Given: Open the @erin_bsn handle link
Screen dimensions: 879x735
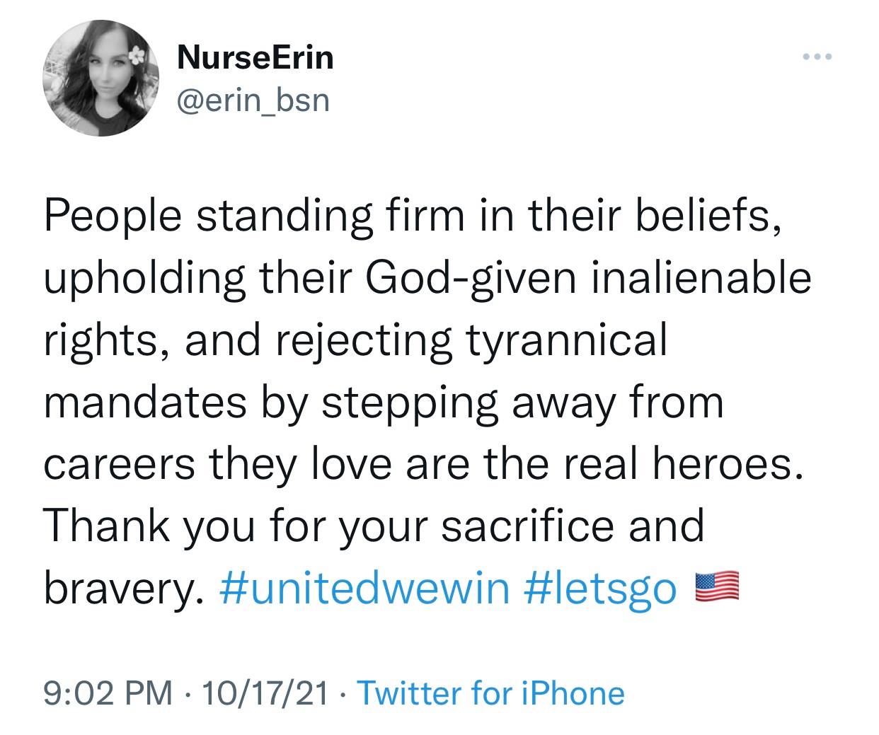Looking at the screenshot, I should tap(253, 100).
